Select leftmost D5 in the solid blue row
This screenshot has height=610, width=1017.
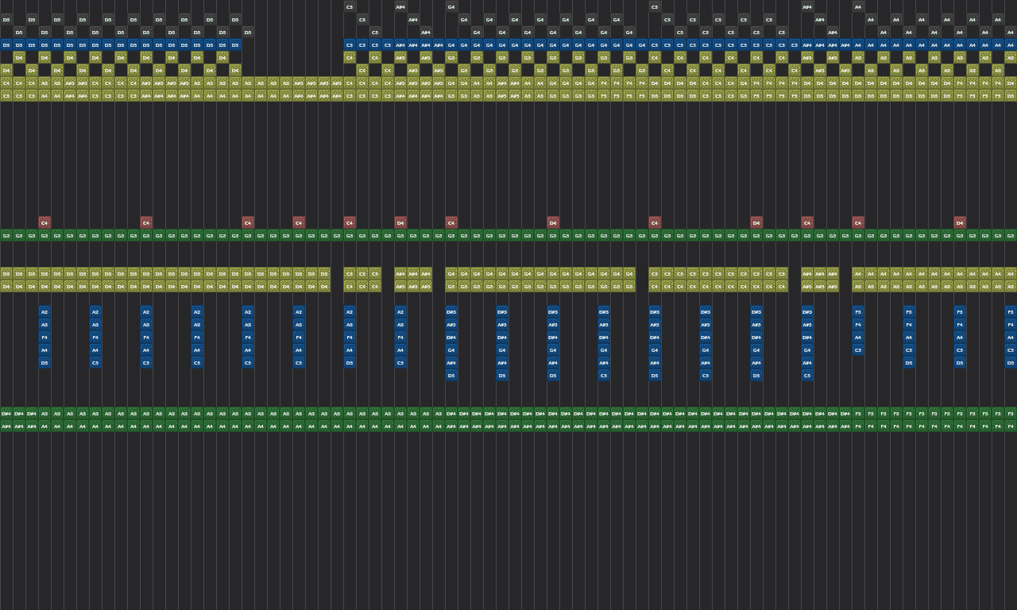pyautogui.click(x=6, y=44)
